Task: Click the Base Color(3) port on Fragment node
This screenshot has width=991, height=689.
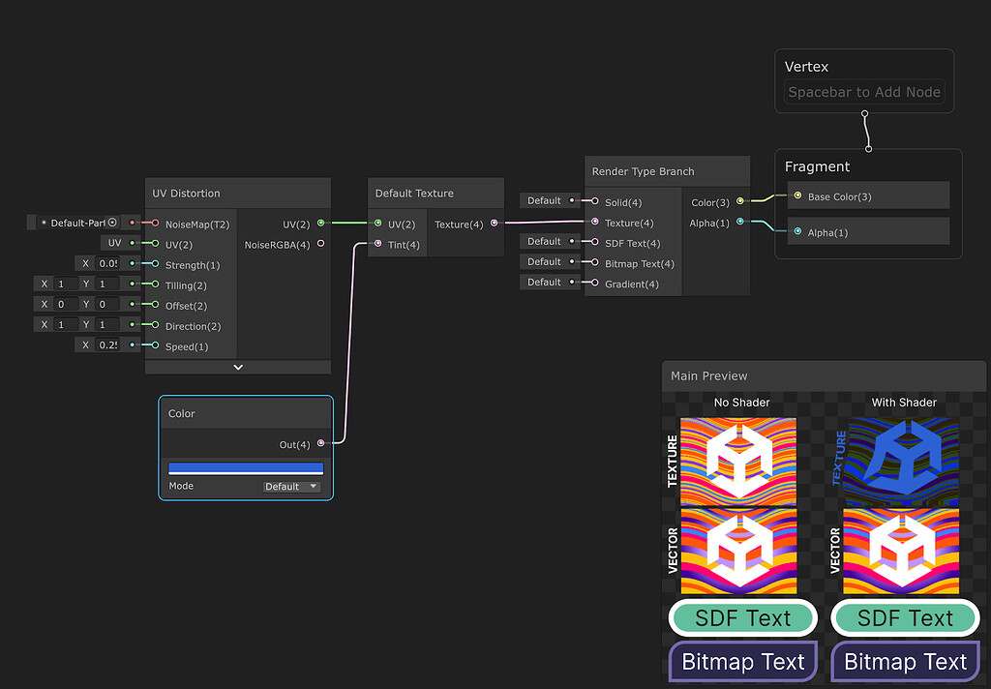Action: tap(796, 195)
